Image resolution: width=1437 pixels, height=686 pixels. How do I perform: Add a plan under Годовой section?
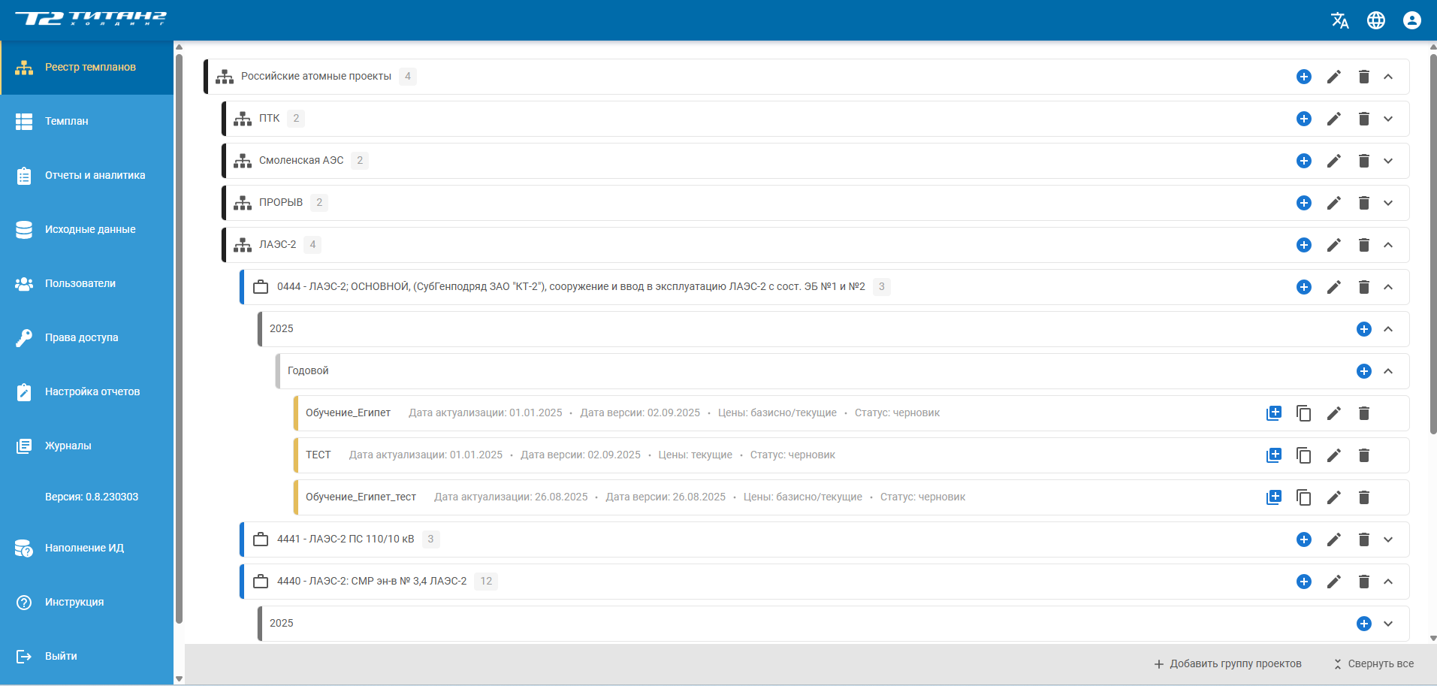point(1363,371)
